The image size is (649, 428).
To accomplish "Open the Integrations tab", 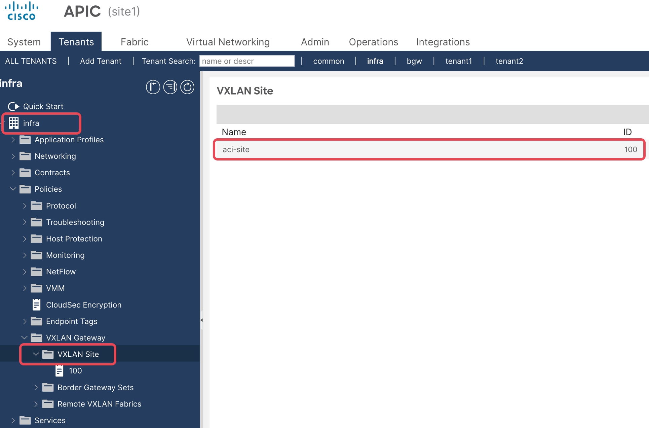I will (x=443, y=42).
